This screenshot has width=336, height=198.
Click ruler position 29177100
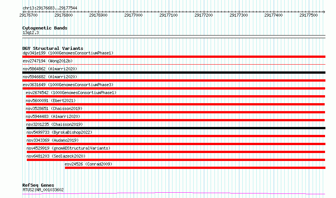point(169,15)
